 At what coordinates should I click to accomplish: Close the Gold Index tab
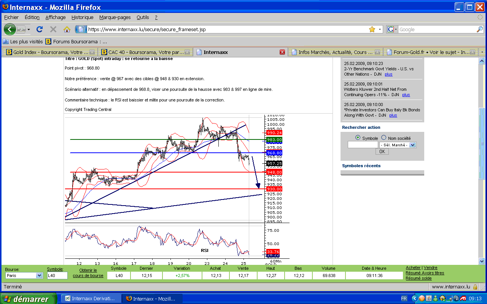pos(92,52)
